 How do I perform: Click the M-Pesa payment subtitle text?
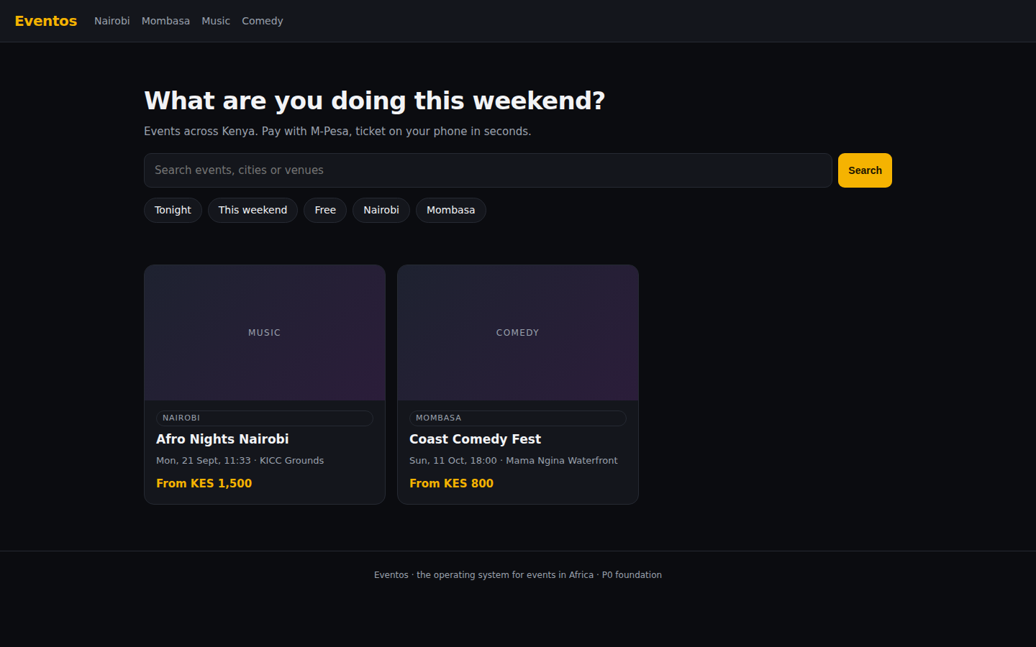337,132
